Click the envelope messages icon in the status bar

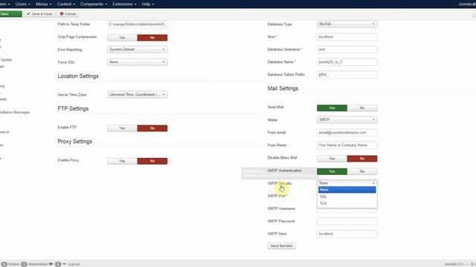51,264
